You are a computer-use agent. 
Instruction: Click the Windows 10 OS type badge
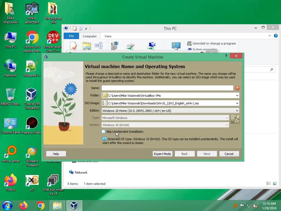click(x=235, y=119)
